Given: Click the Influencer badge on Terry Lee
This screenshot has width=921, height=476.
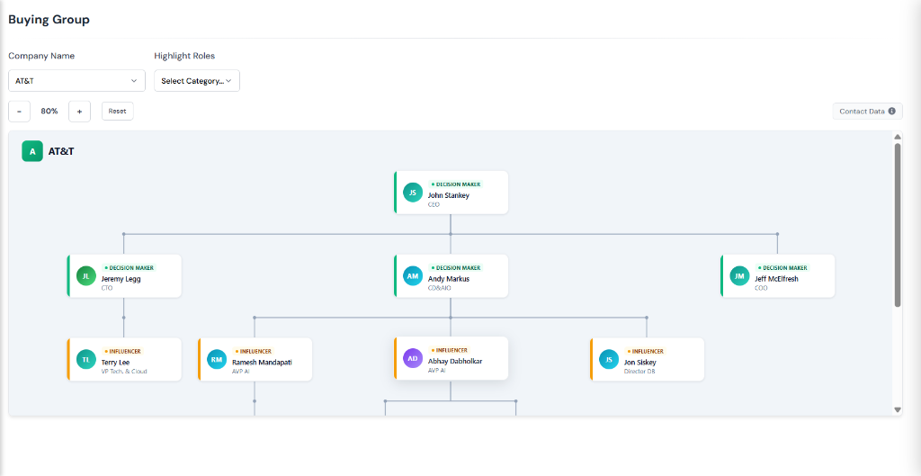Looking at the screenshot, I should [x=122, y=351].
